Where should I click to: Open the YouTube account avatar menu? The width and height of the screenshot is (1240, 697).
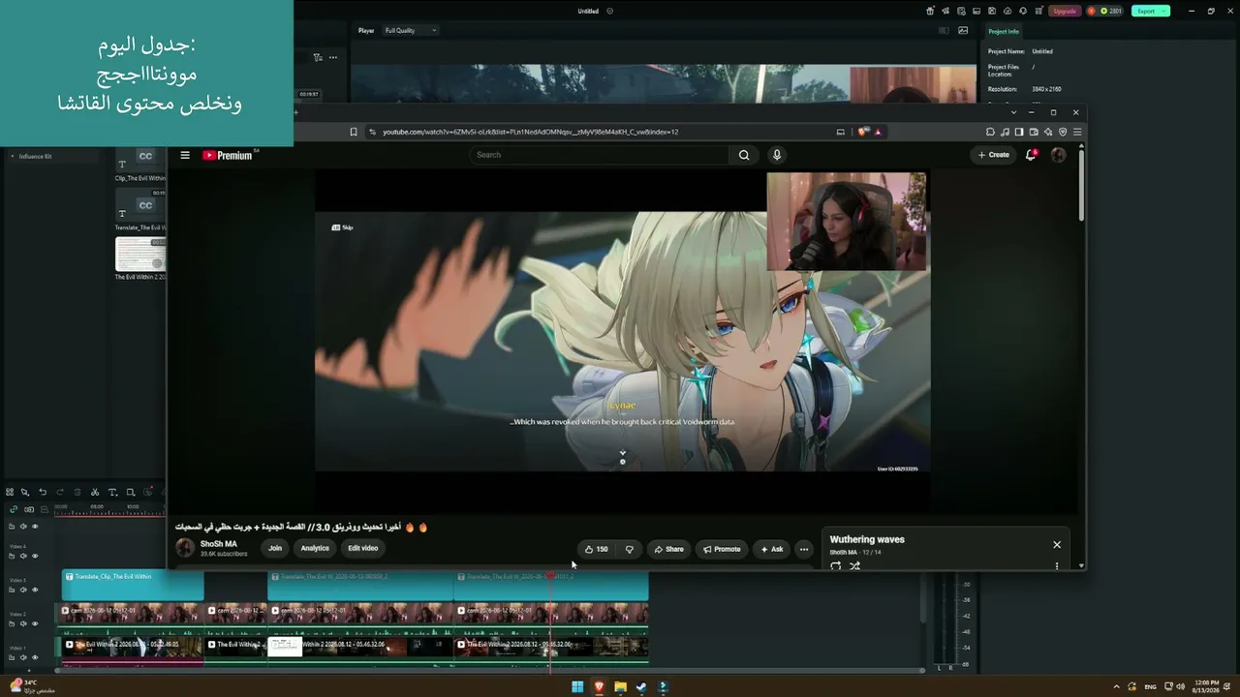tap(1058, 155)
